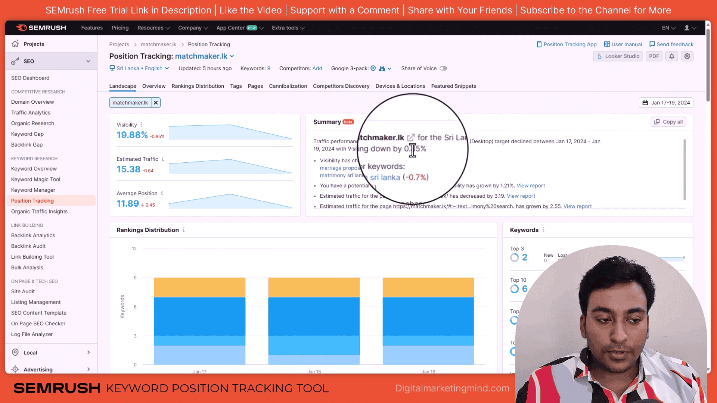Switch to the Rankings Distribution tab
This screenshot has height=403, width=717.
click(x=198, y=86)
